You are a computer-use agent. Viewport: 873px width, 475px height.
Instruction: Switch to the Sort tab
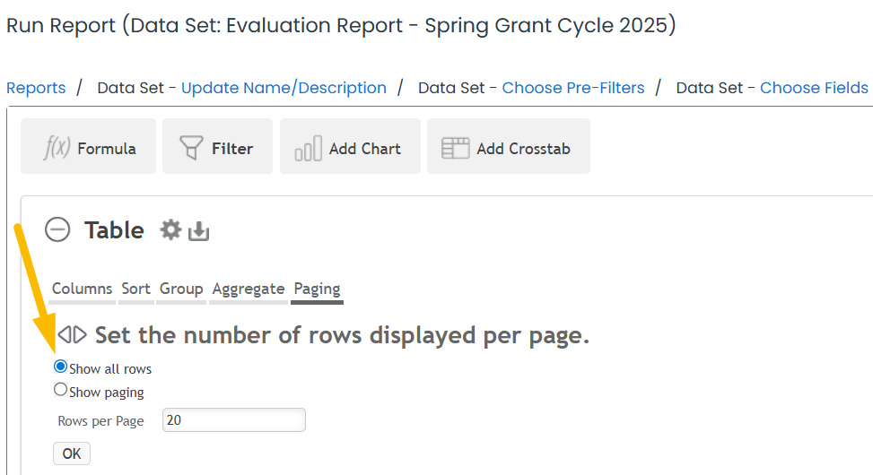135,289
